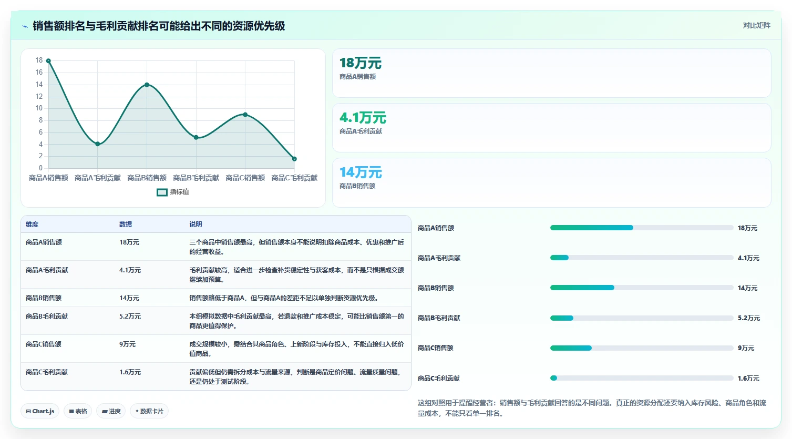Click the 维度 table column header
792x439 pixels.
(x=32, y=224)
